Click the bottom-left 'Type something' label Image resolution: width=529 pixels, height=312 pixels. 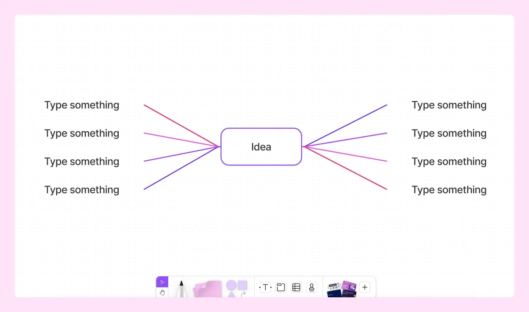pos(82,190)
